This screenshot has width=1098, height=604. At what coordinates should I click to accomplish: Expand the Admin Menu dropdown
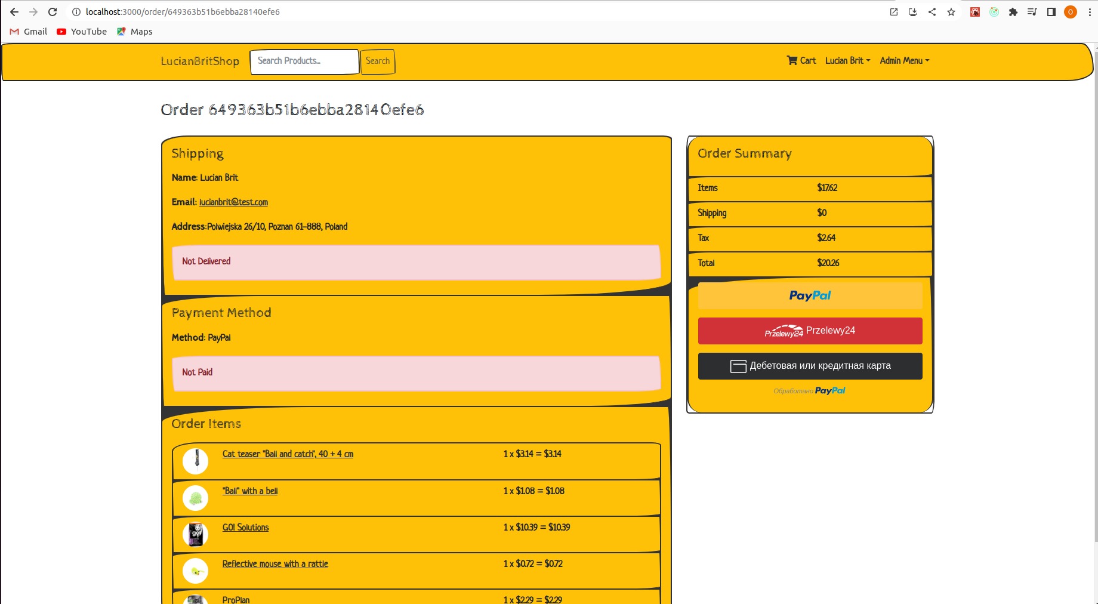tap(904, 61)
